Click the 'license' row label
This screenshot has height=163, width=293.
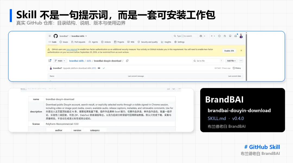click(36, 124)
